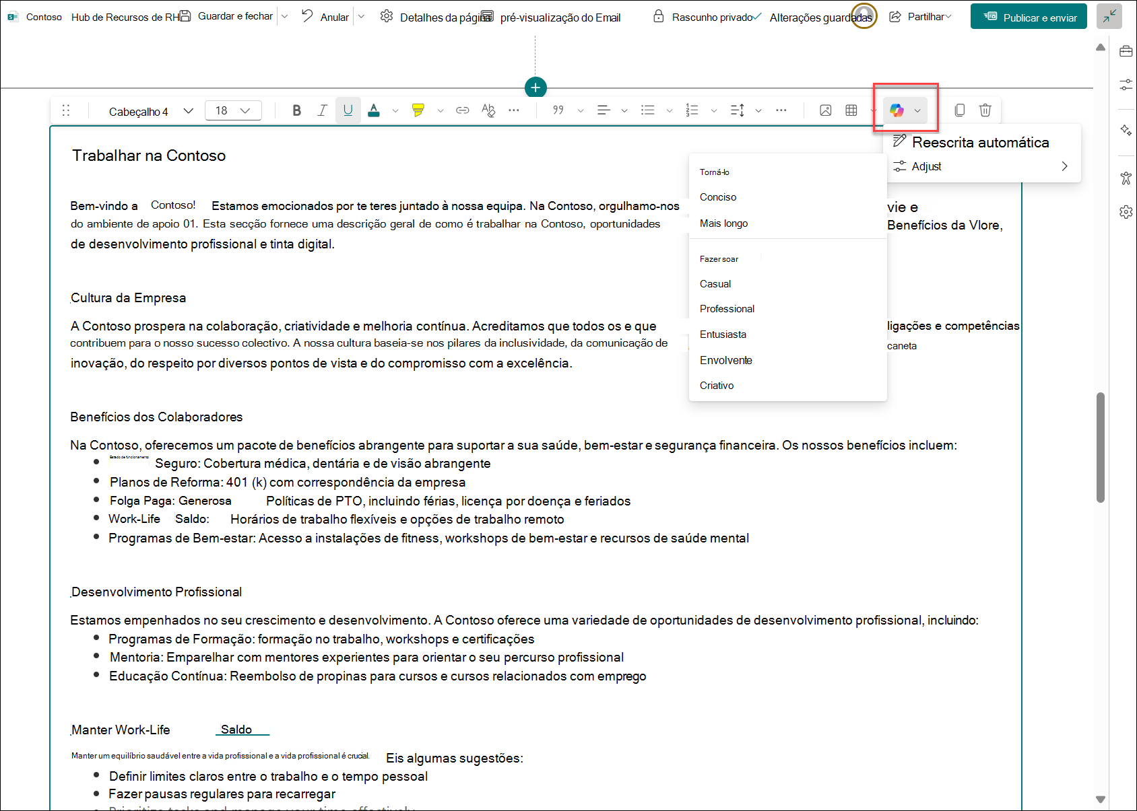Viewport: 1137px width, 811px height.
Task: Expand the Anular options arrow
Action: pyautogui.click(x=361, y=16)
